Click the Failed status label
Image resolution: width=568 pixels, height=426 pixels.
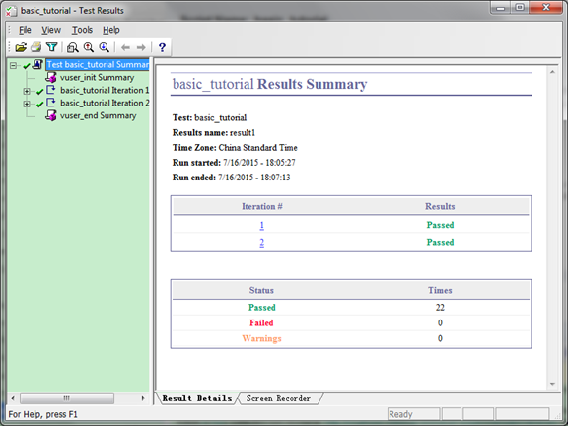[261, 322]
